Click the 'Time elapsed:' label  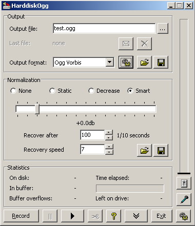(x=112, y=178)
